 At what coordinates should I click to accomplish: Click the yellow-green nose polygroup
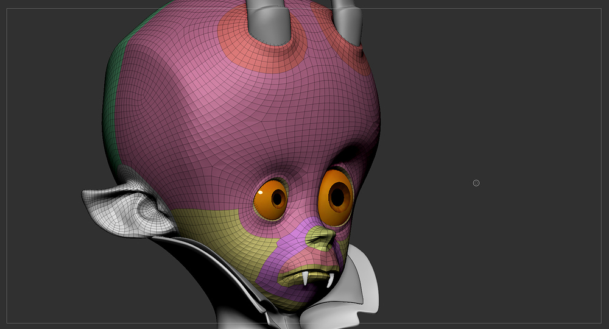(319, 239)
